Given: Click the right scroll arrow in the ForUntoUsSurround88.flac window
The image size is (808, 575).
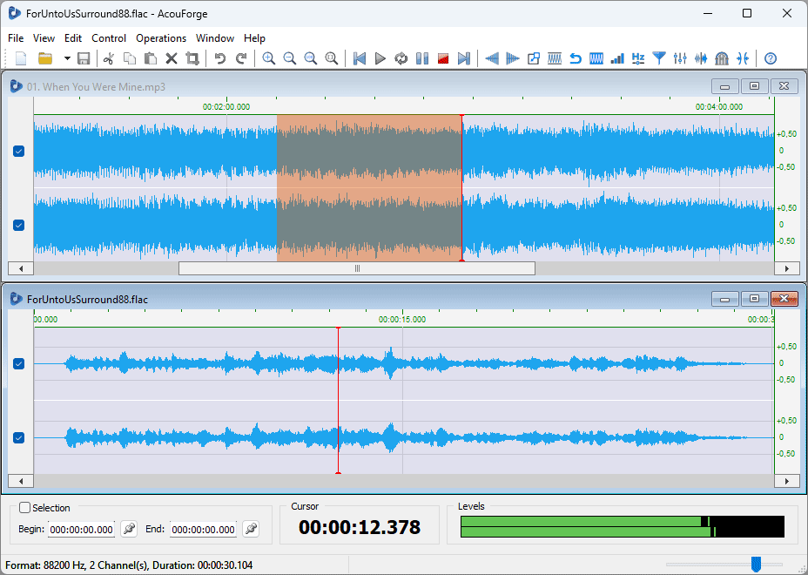Looking at the screenshot, I should [787, 481].
